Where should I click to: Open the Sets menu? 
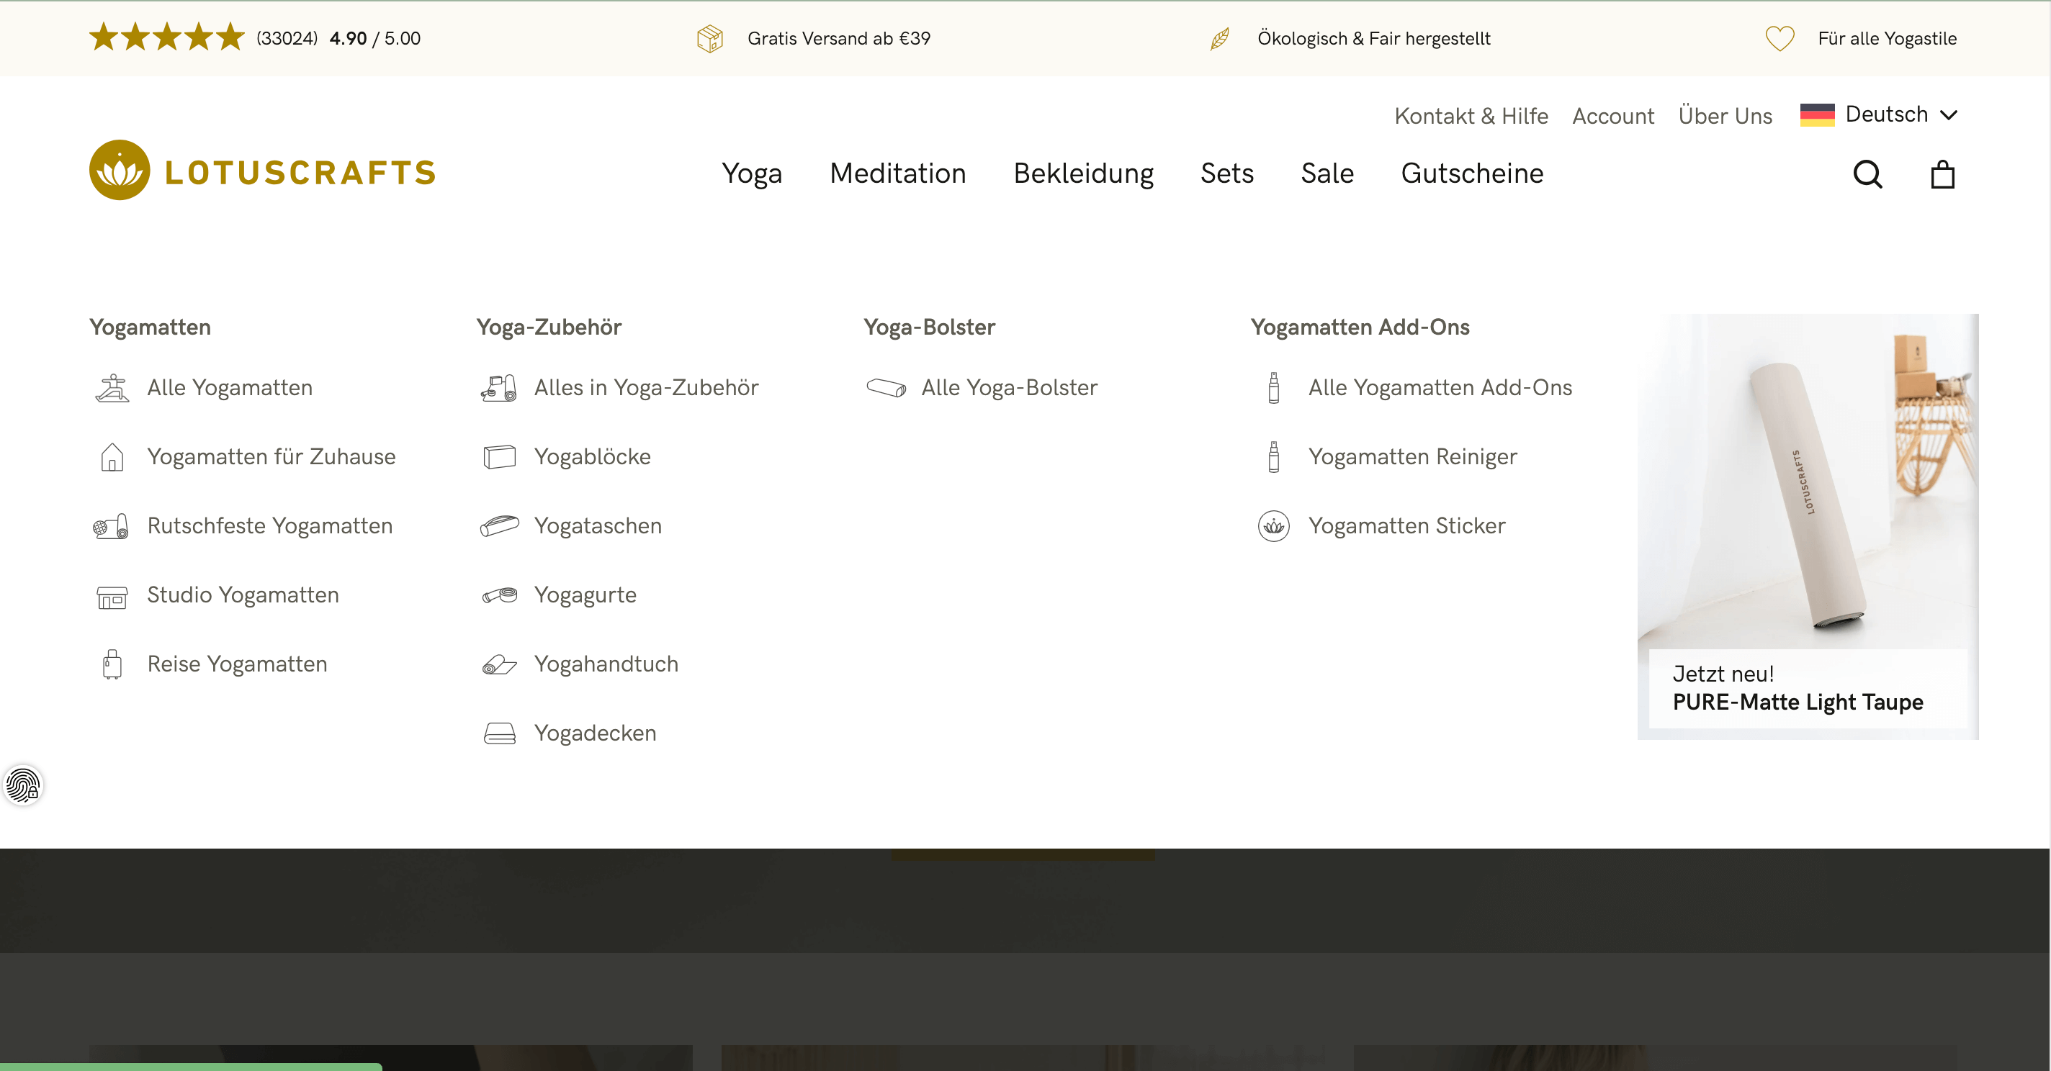tap(1227, 173)
